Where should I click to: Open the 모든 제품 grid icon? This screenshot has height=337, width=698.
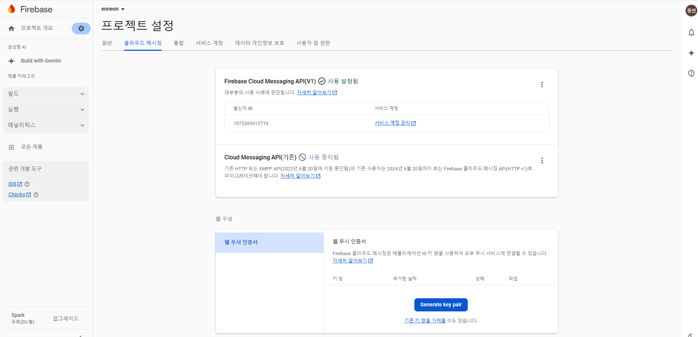[x=11, y=147]
